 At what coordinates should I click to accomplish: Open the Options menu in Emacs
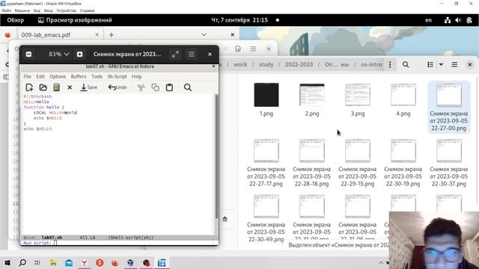(x=58, y=76)
